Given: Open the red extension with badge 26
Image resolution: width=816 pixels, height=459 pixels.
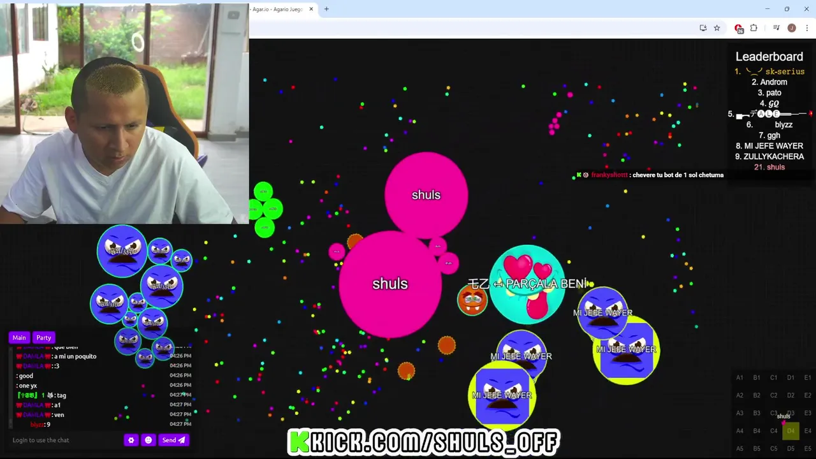Looking at the screenshot, I should tap(738, 28).
